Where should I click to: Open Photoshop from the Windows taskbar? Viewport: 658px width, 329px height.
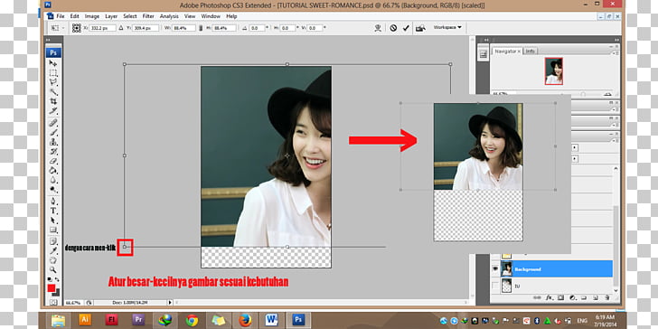298,320
